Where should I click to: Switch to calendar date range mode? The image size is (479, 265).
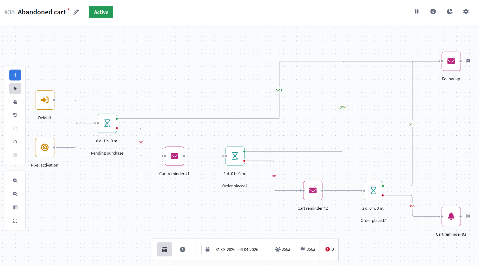click(165, 249)
